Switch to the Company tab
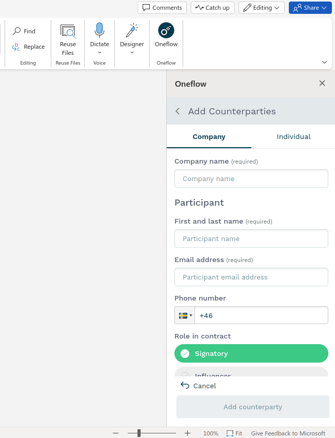The image size is (335, 438). tap(209, 136)
